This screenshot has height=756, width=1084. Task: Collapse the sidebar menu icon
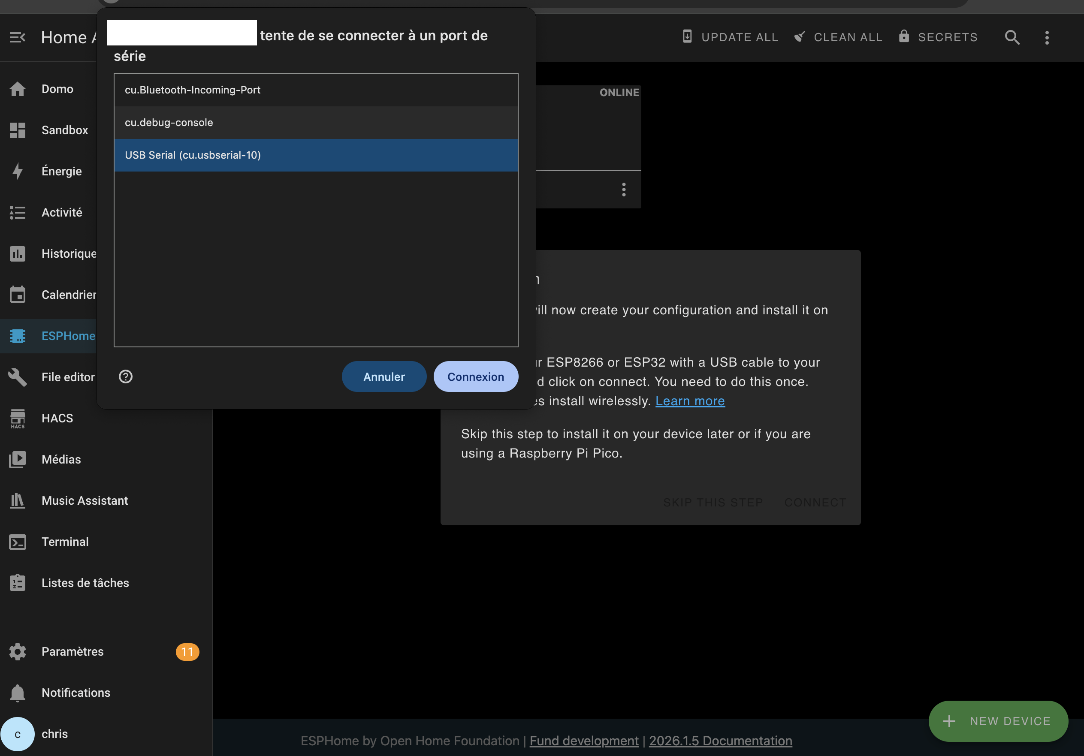(x=18, y=37)
